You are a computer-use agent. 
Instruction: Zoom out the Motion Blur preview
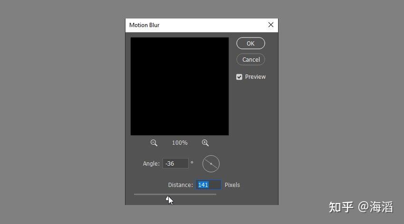coord(154,143)
